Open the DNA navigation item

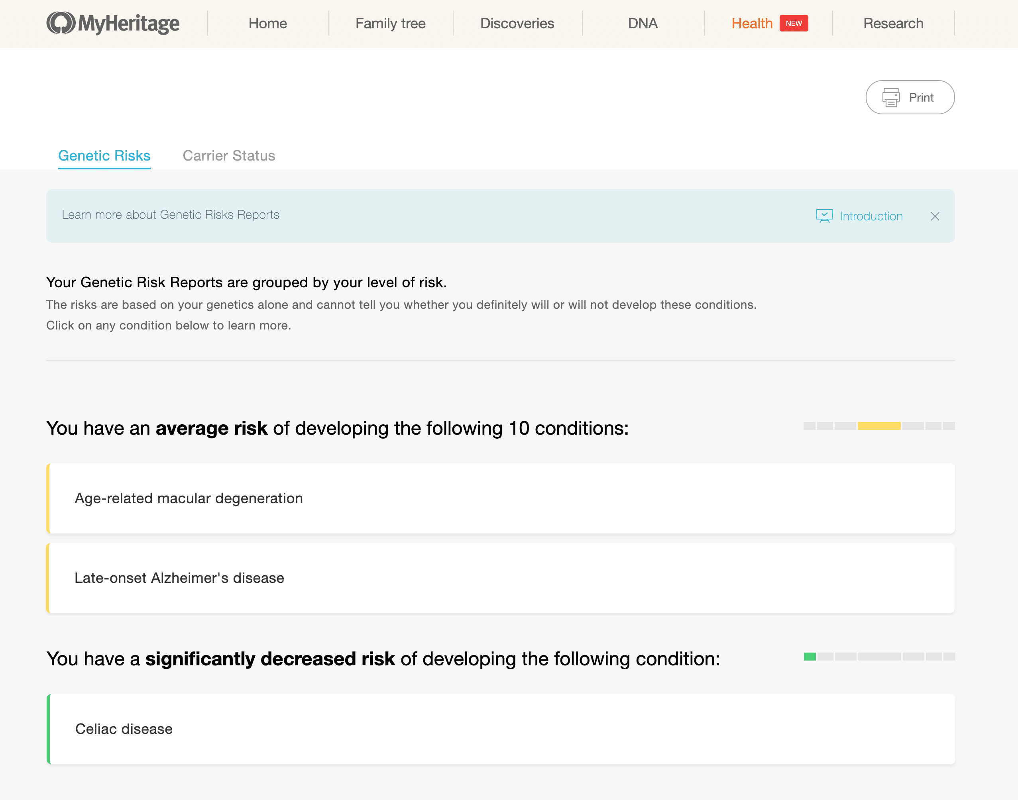click(642, 24)
